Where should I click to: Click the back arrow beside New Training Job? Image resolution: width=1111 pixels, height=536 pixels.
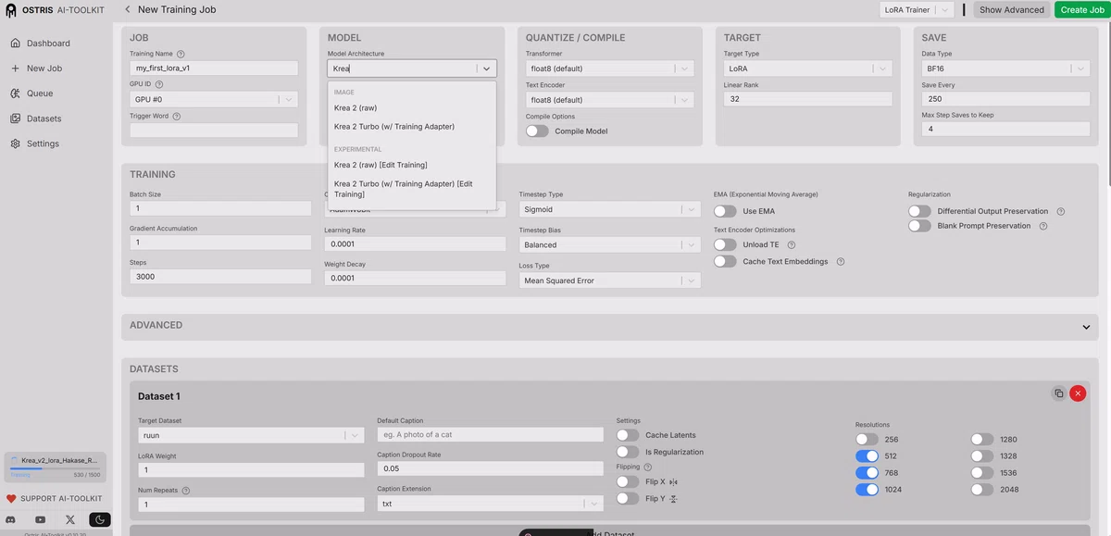(127, 9)
